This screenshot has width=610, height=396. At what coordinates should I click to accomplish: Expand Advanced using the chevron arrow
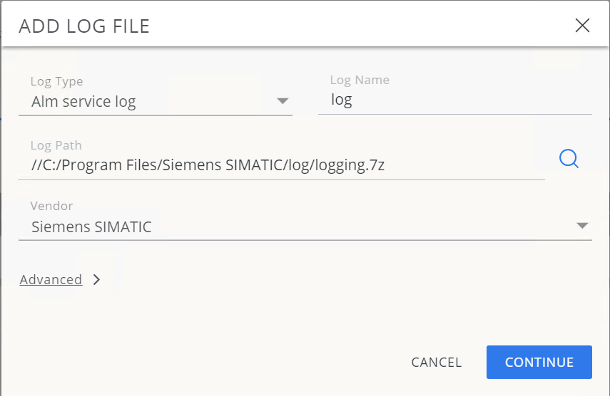96,280
